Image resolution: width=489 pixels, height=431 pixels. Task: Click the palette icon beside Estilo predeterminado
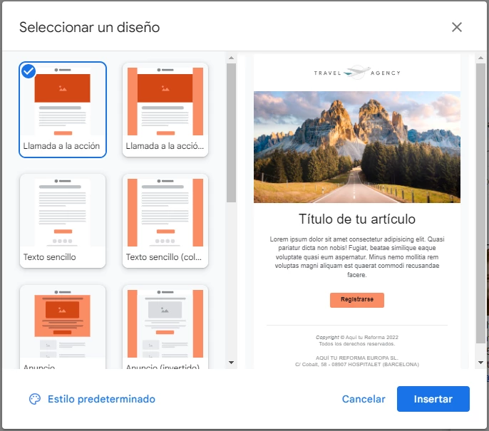tap(35, 399)
